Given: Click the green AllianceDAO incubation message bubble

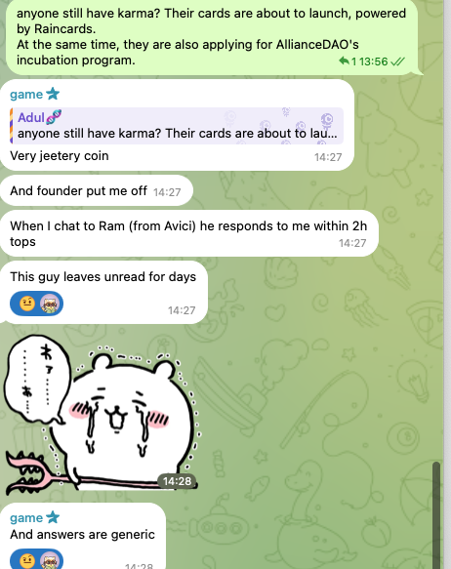Looking at the screenshot, I should [212, 37].
